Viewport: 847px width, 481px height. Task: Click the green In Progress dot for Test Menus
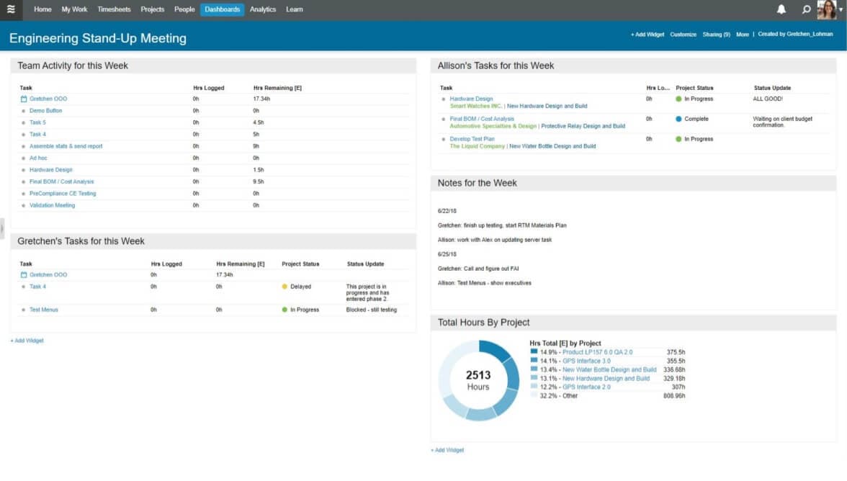click(284, 310)
